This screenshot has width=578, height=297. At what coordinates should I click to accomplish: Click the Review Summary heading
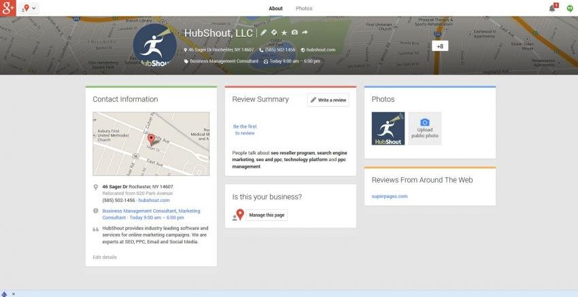tap(260, 99)
